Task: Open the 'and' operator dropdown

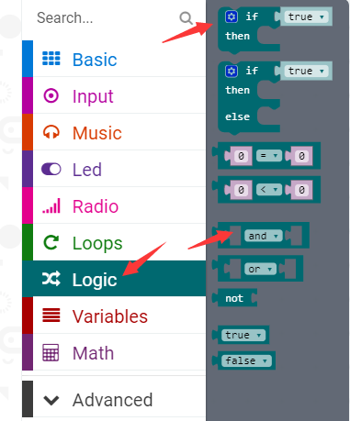Action: point(264,236)
